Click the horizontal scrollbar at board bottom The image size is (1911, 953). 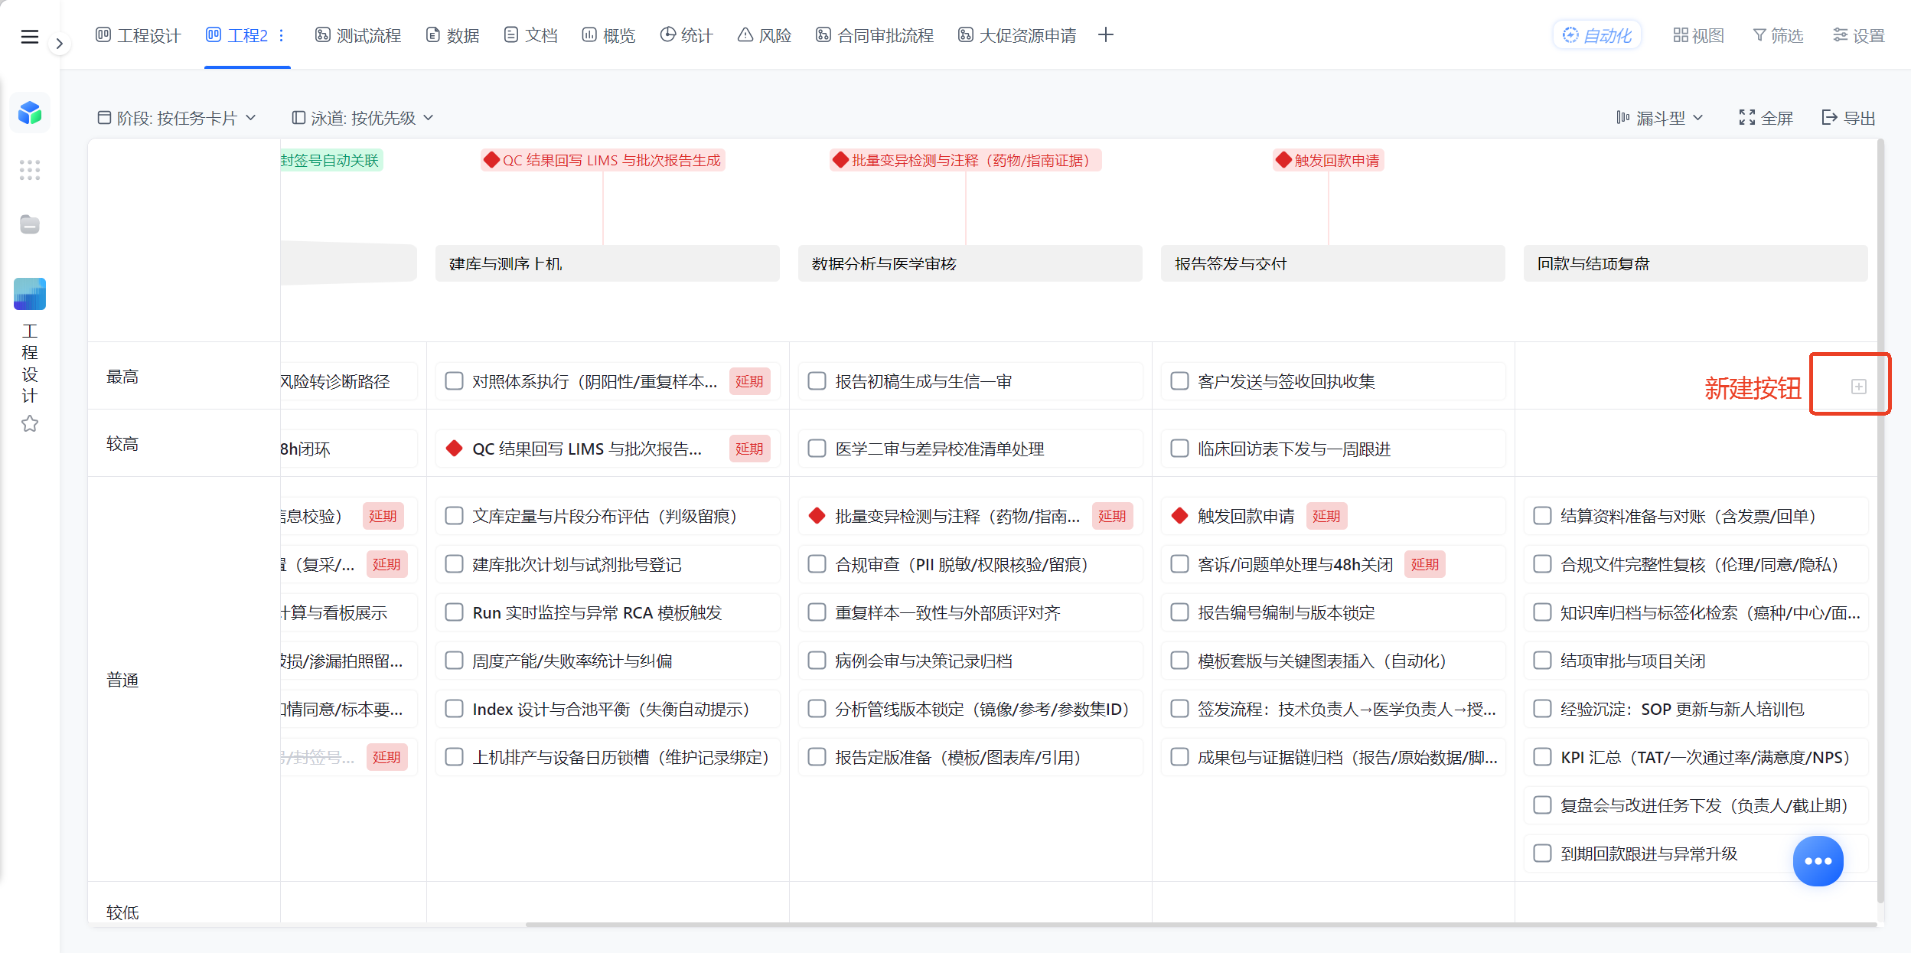click(x=1200, y=925)
